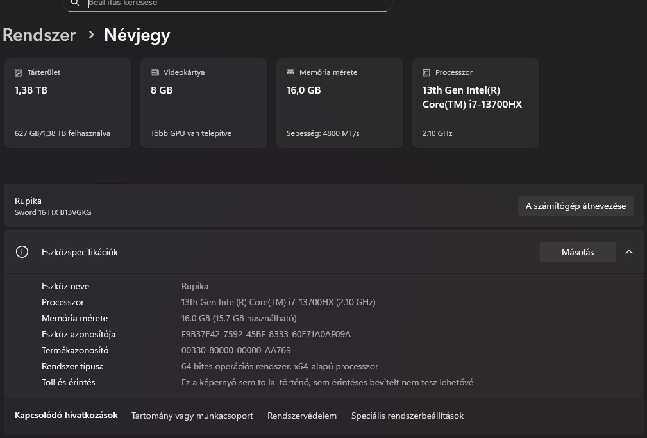
Task: Click the Eszközspecifikációk info icon
Action: tap(22, 252)
